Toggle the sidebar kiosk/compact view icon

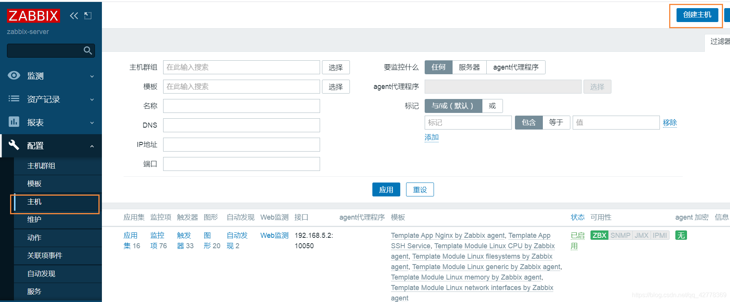point(88,15)
